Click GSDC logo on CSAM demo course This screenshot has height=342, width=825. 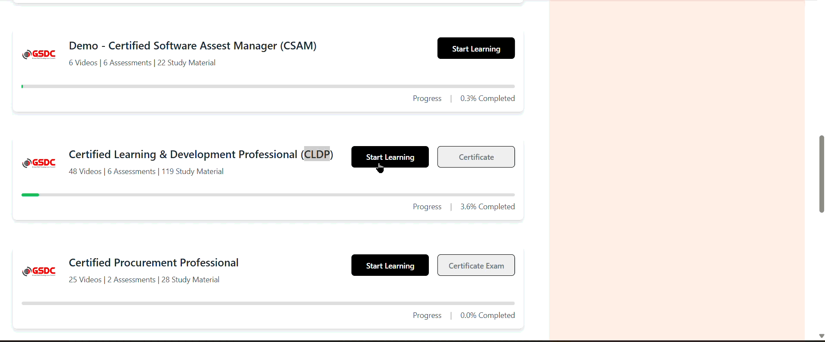(x=39, y=55)
